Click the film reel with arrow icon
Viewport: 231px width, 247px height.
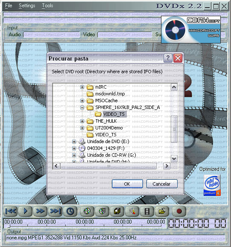[132, 211]
